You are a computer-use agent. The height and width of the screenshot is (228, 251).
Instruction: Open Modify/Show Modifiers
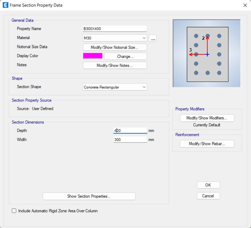(207, 118)
